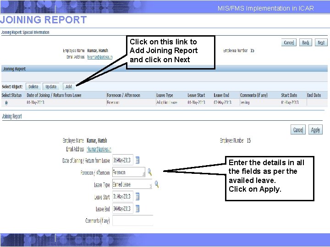
Task: Click the Adoption Leave cell
Action: (167, 102)
